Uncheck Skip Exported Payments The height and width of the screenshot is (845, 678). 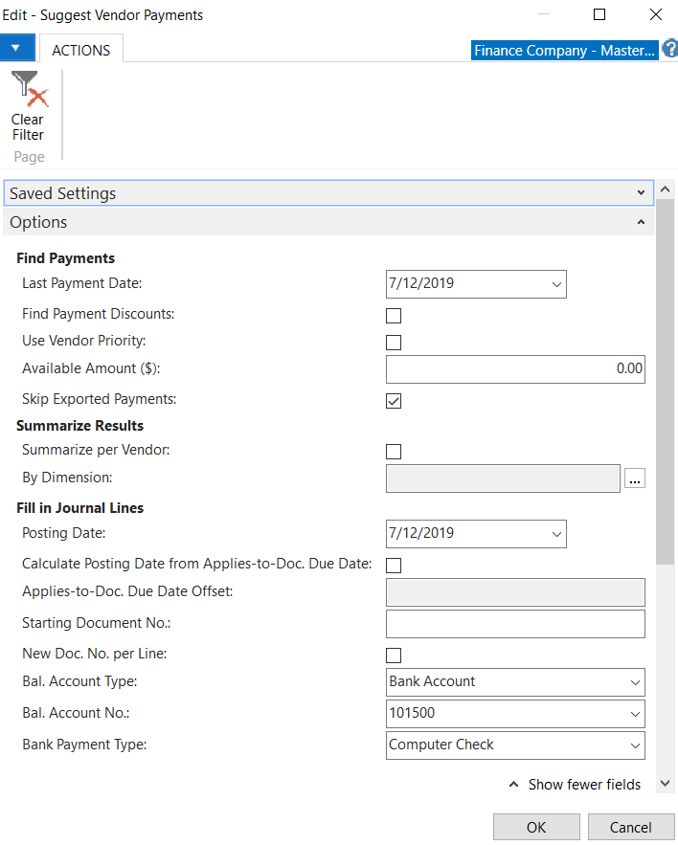(x=394, y=401)
